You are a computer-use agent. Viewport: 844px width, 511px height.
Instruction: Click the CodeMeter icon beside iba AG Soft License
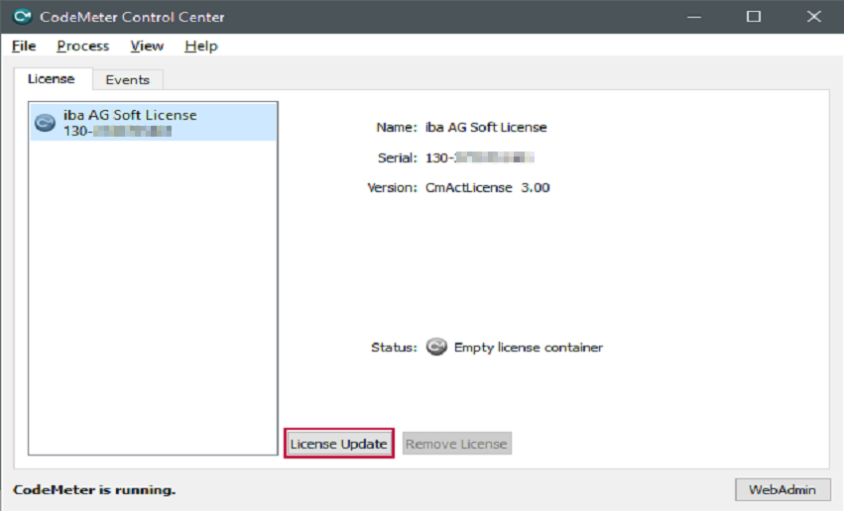click(x=45, y=123)
